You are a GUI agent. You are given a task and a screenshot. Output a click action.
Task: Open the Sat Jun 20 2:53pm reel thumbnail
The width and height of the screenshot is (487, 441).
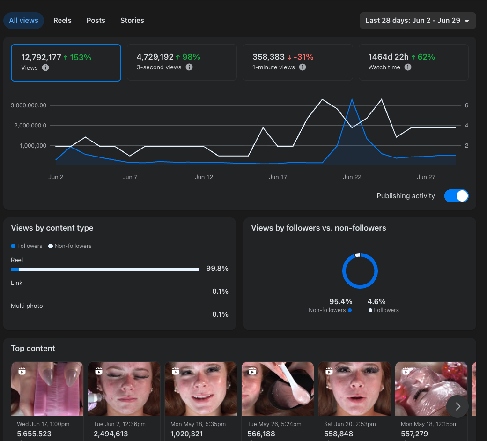[354, 389]
